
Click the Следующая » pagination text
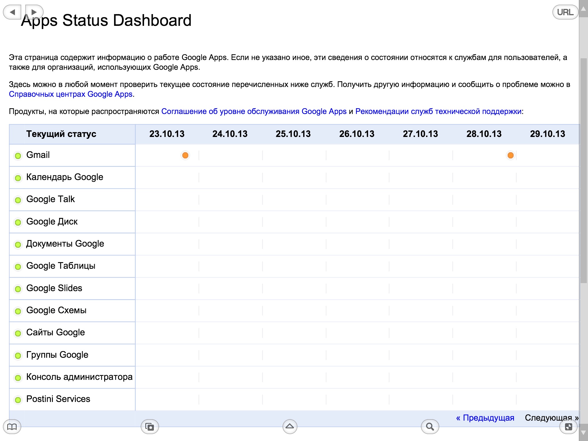[552, 418]
